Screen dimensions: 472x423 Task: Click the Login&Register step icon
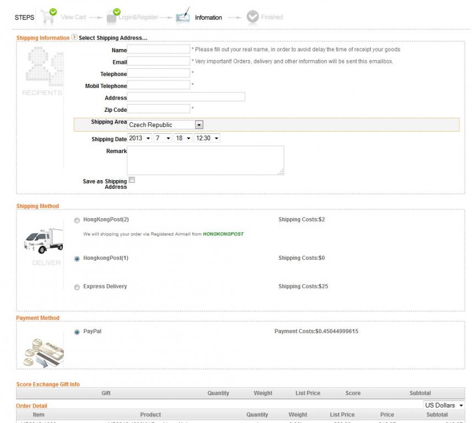(113, 16)
